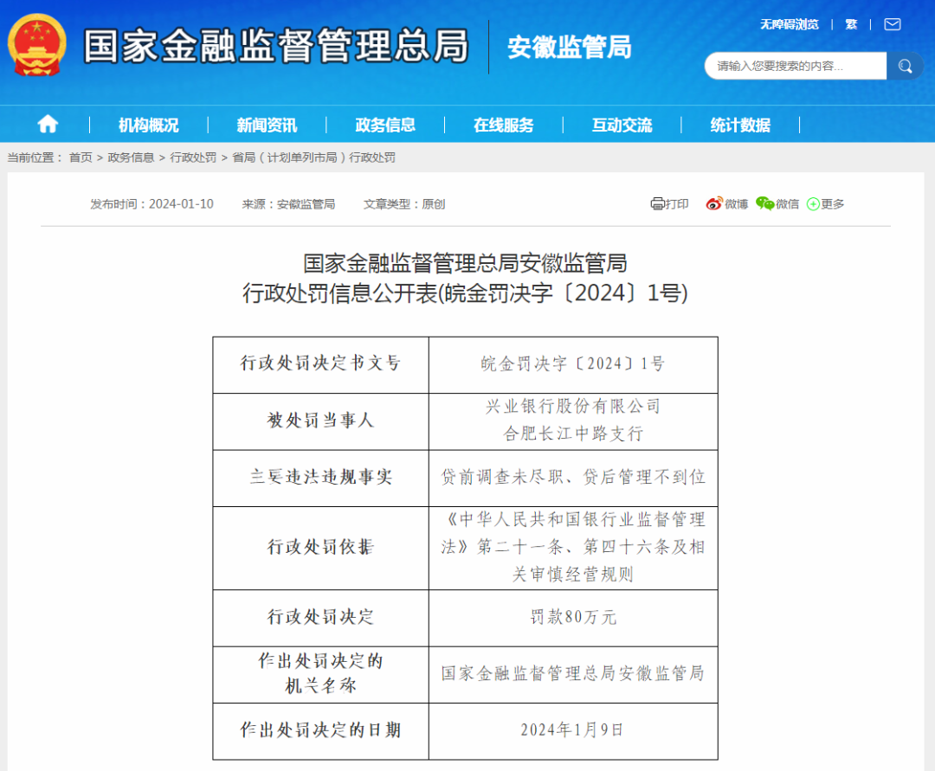The height and width of the screenshot is (771, 935).
Task: Open the 机构概况 menu
Action: coord(149,125)
